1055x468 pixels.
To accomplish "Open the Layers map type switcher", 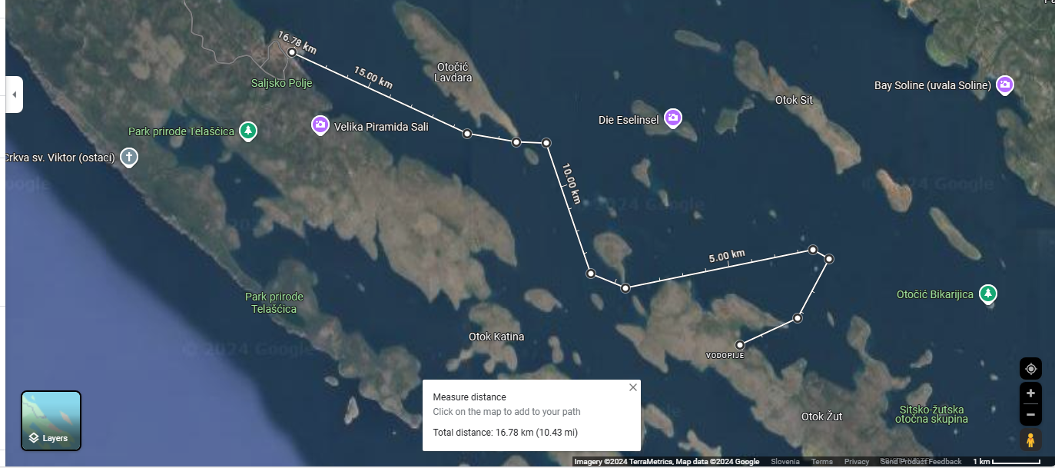I will tap(51, 420).
